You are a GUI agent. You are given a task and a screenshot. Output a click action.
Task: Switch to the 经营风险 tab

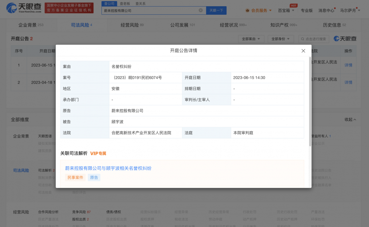[132, 25]
